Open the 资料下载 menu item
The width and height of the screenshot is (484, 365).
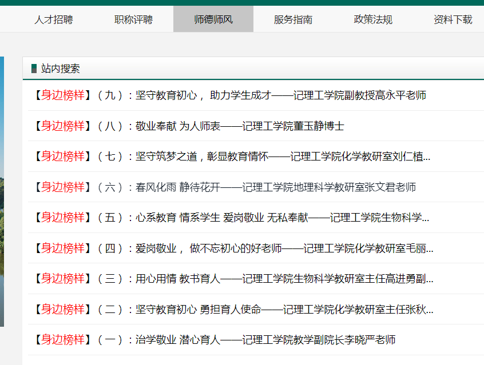(453, 19)
